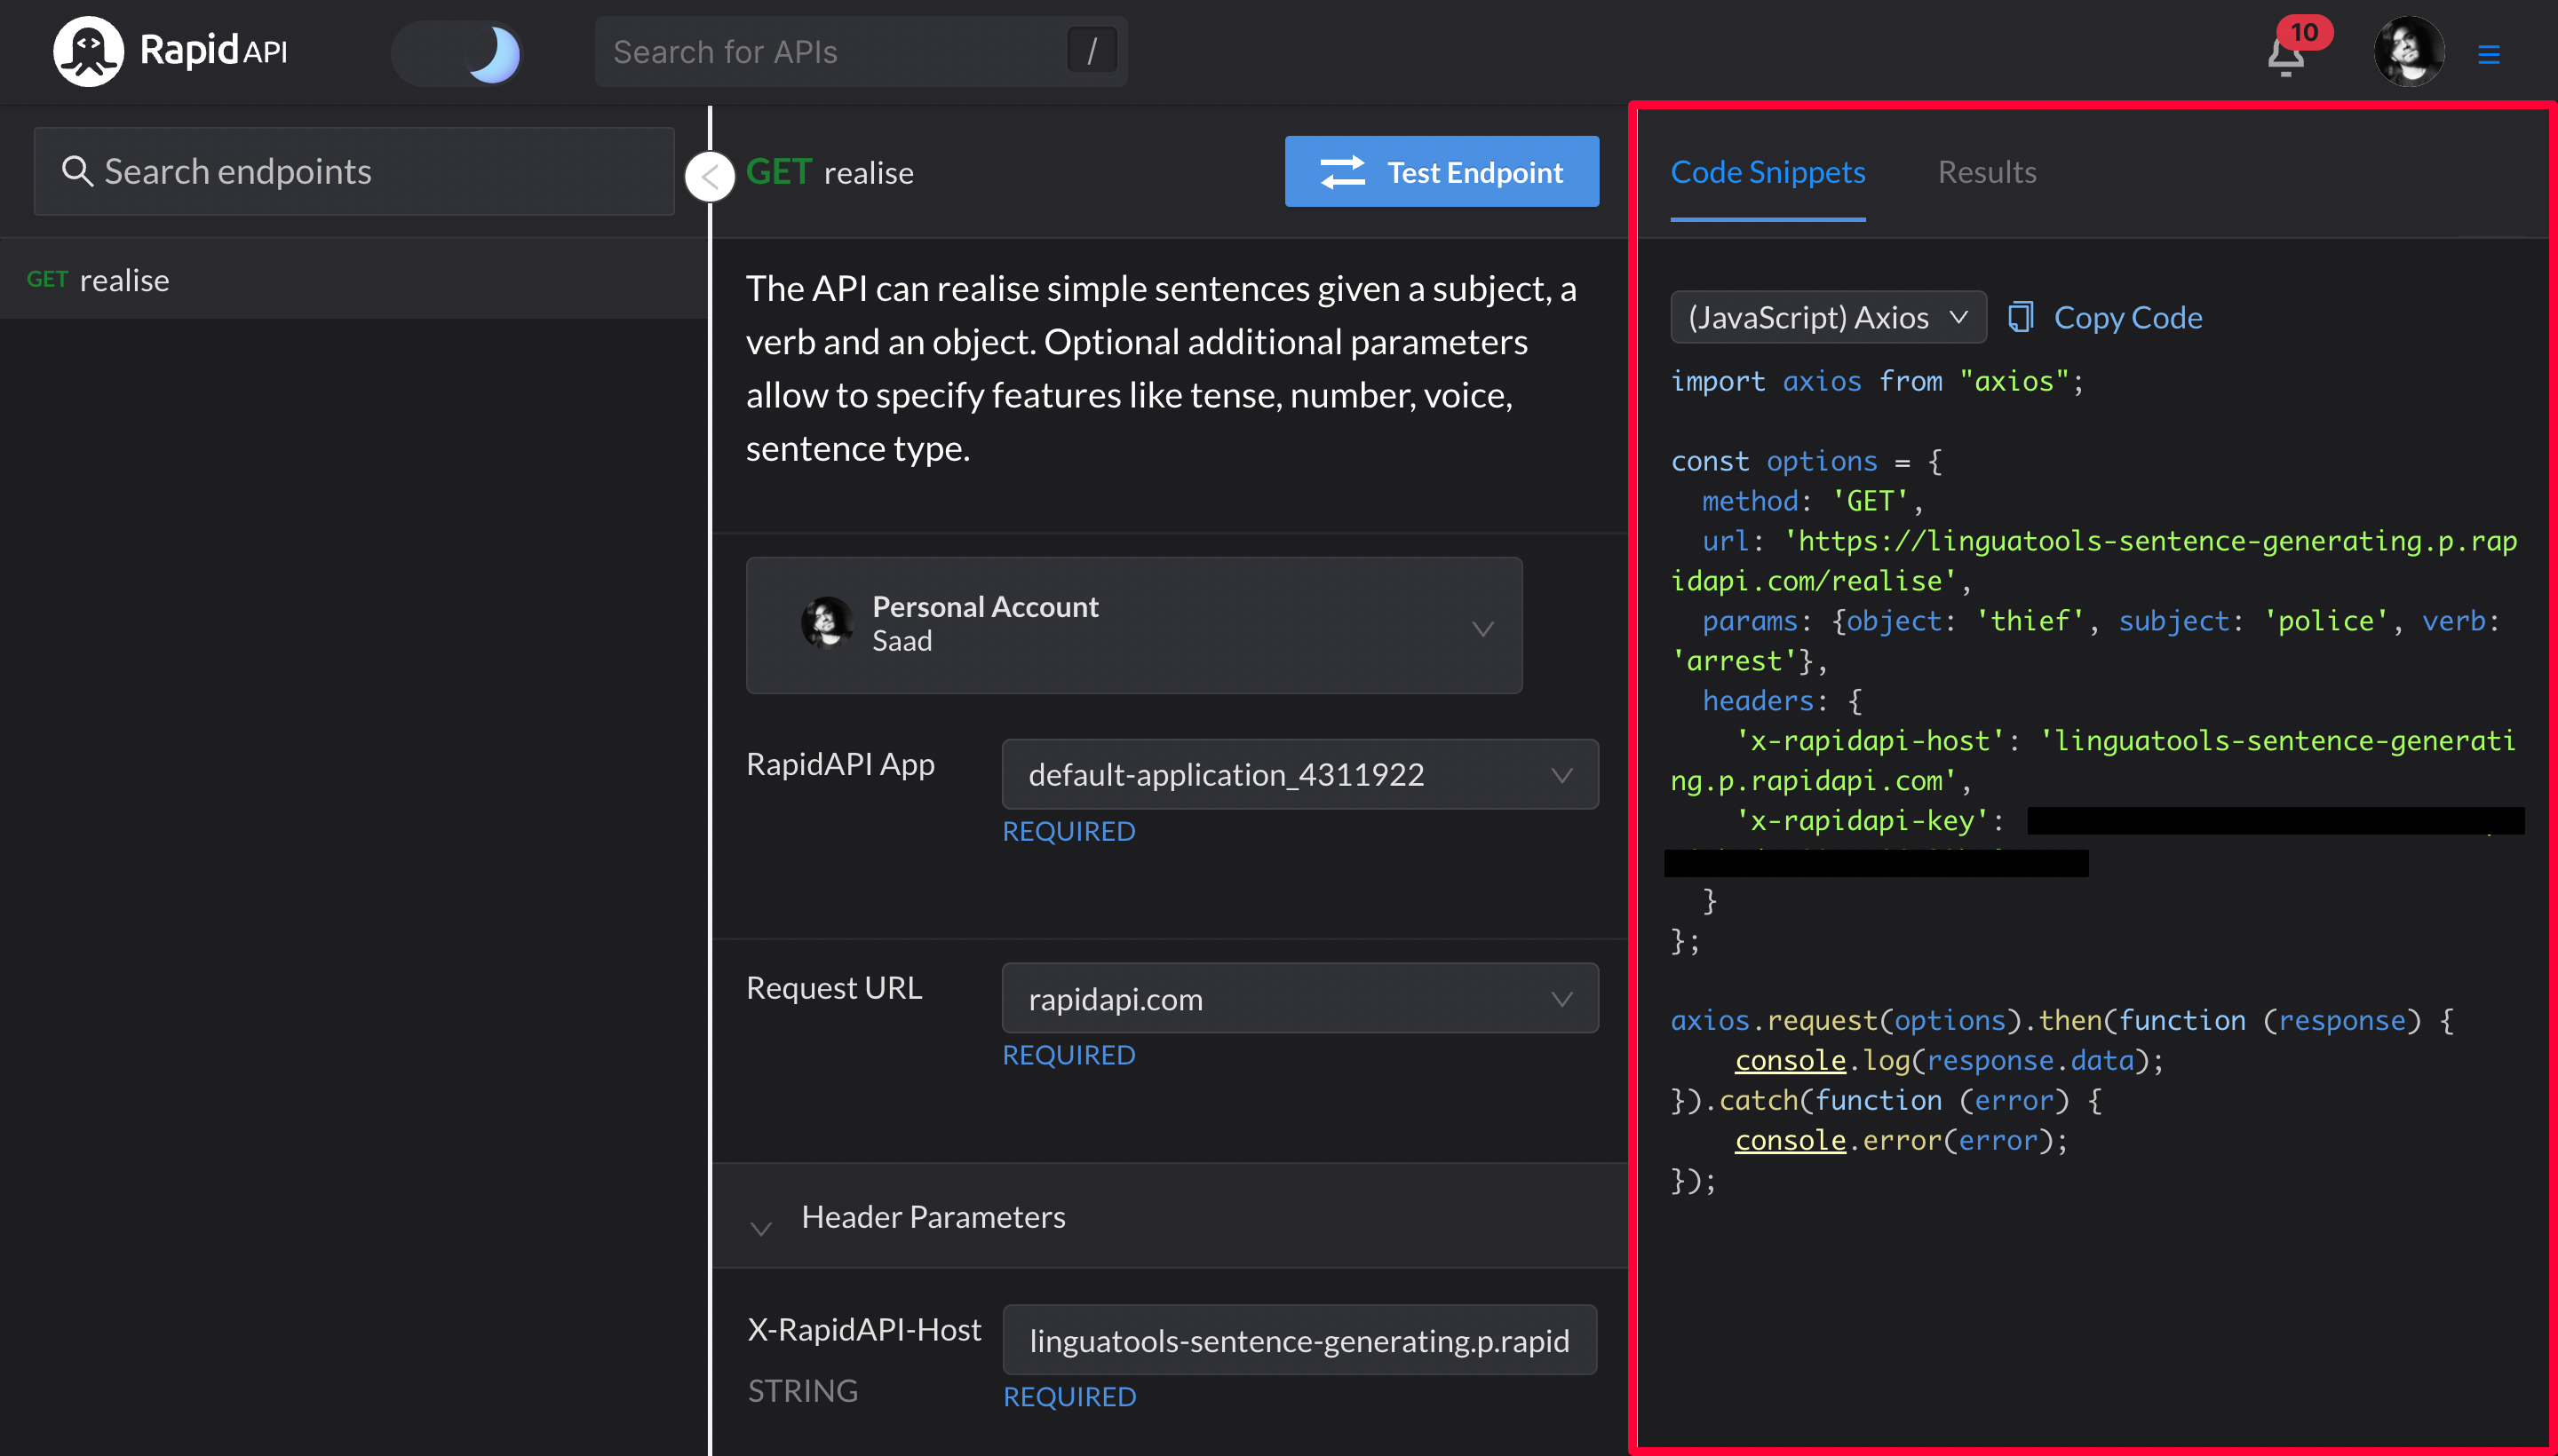Click the slash shortcut key icon
The image size is (2558, 1456).
1092,51
